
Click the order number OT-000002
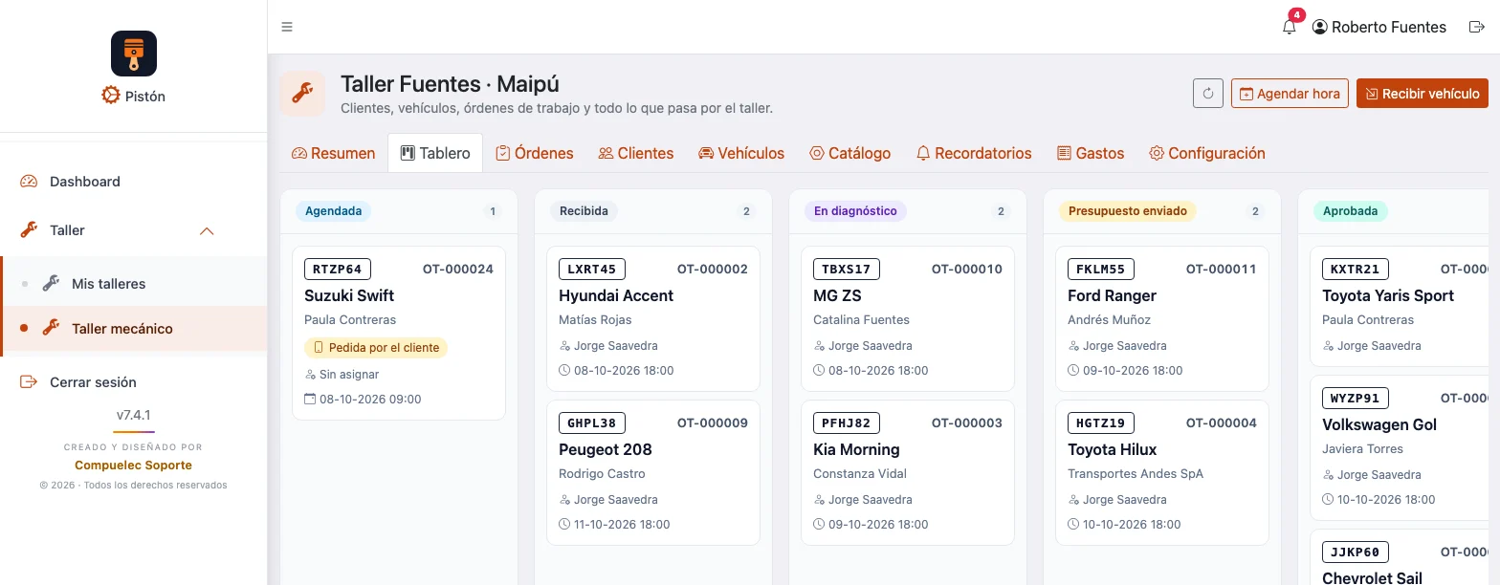click(713, 269)
